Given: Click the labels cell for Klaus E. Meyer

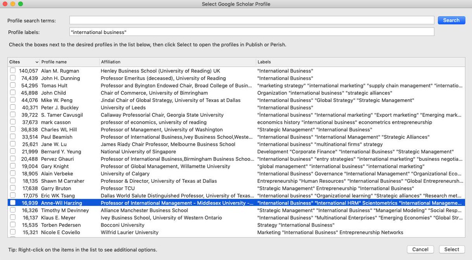Looking at the screenshot, I should click(x=360, y=218).
